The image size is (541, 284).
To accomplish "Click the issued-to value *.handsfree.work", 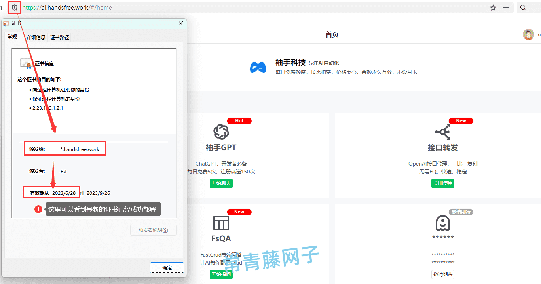I will (80, 149).
